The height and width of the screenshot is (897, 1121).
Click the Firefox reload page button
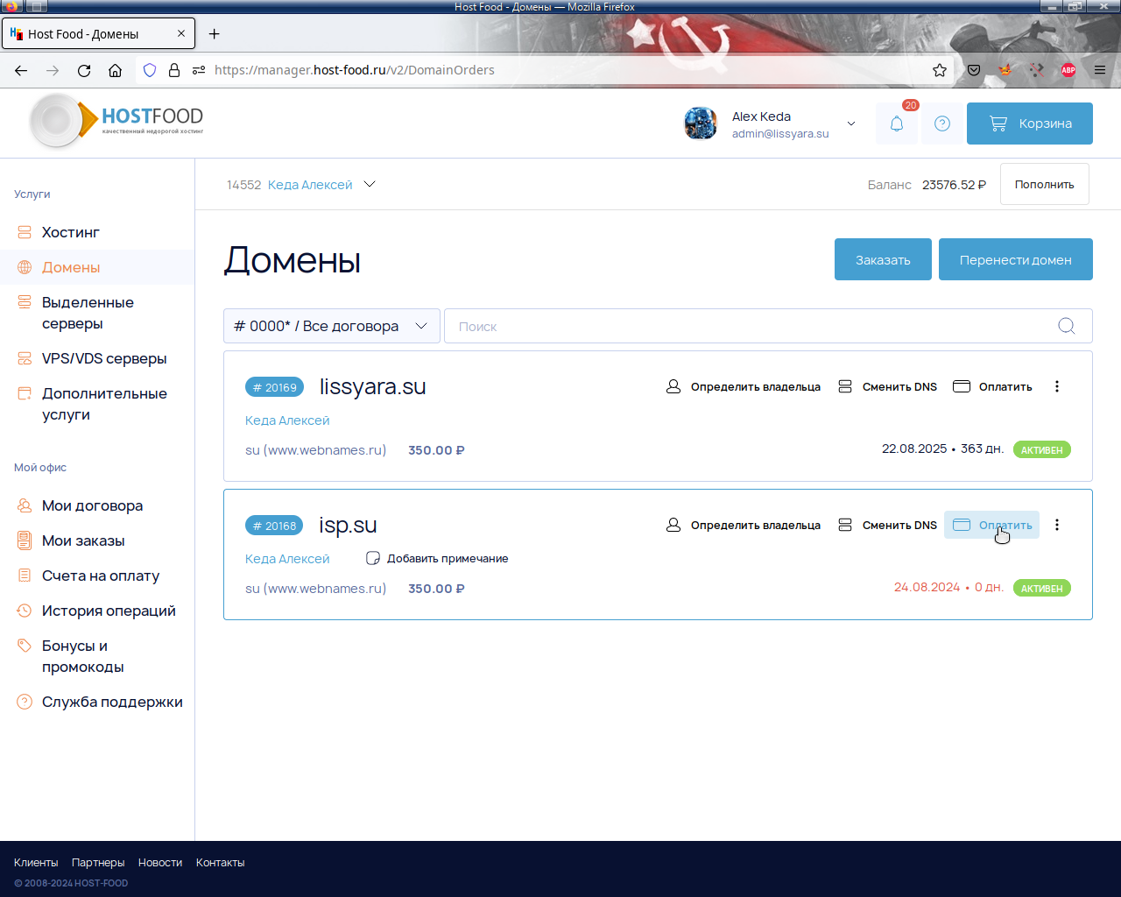[x=84, y=70]
